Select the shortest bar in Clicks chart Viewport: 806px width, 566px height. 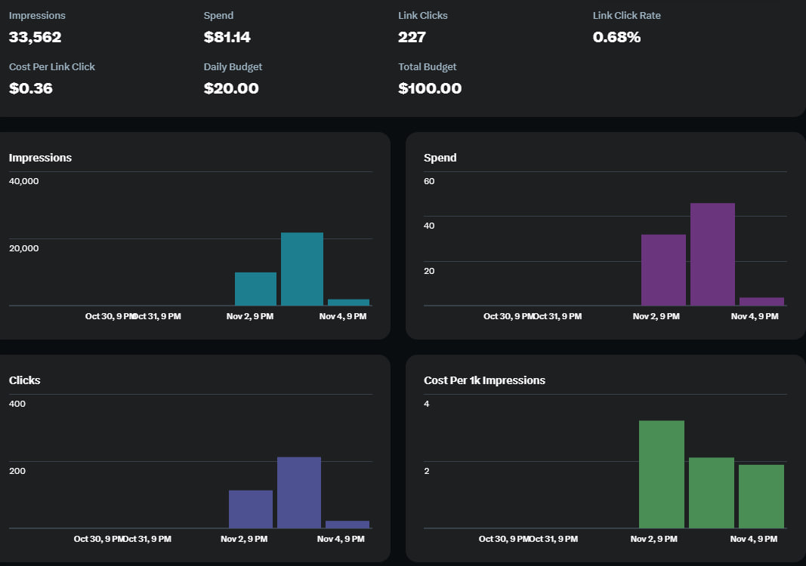tap(347, 524)
